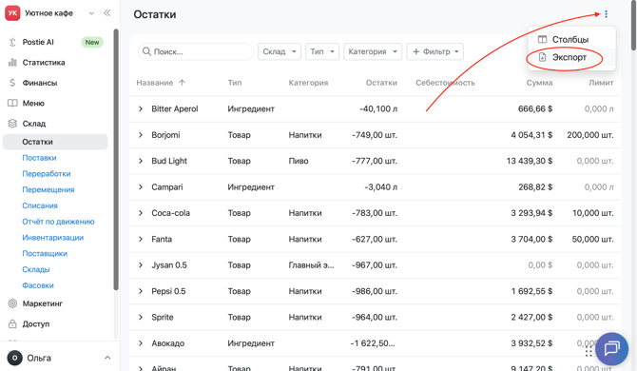Click the Столбцы columns icon
Screen dimensions: 637x371
542,39
